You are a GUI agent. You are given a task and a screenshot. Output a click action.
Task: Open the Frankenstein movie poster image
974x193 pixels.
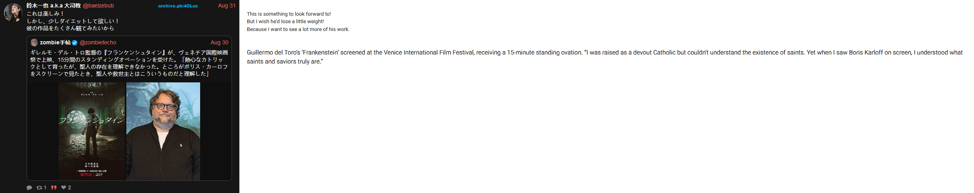coord(91,131)
